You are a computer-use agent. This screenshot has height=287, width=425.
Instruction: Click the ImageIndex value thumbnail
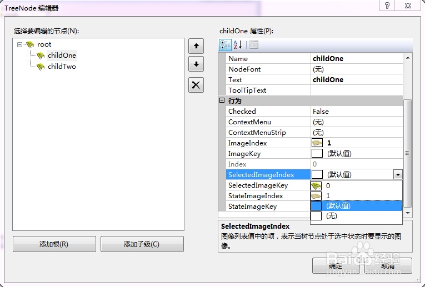pos(317,143)
